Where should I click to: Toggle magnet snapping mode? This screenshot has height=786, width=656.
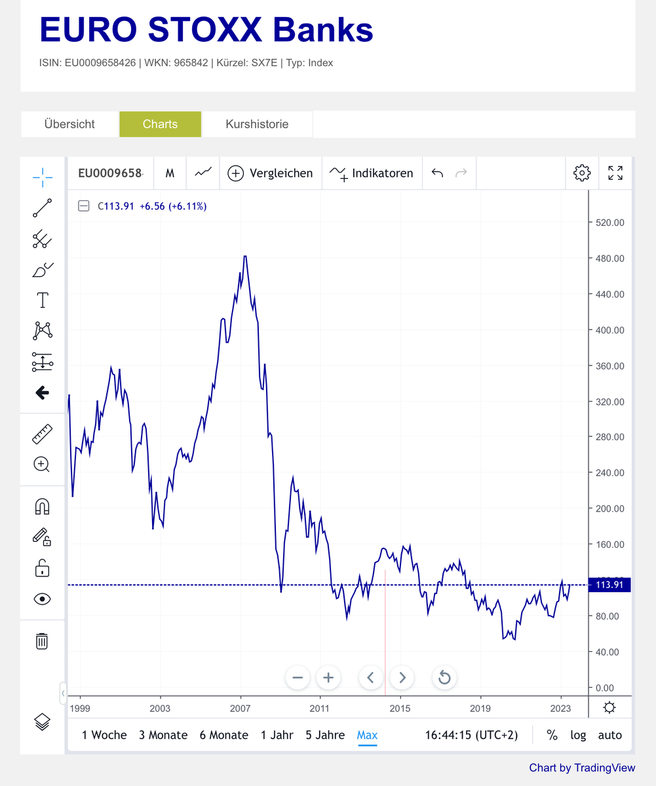42,506
